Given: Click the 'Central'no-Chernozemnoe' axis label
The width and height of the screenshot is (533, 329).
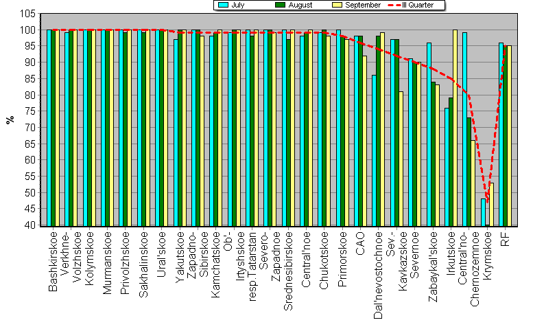Looking at the screenshot, I should 469,269.
